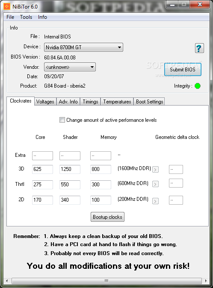Click arrow button next to 1600Mhz DDR

click(x=155, y=169)
